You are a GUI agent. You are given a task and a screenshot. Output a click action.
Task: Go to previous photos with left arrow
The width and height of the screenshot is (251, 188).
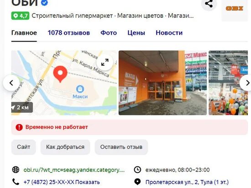[11, 83]
